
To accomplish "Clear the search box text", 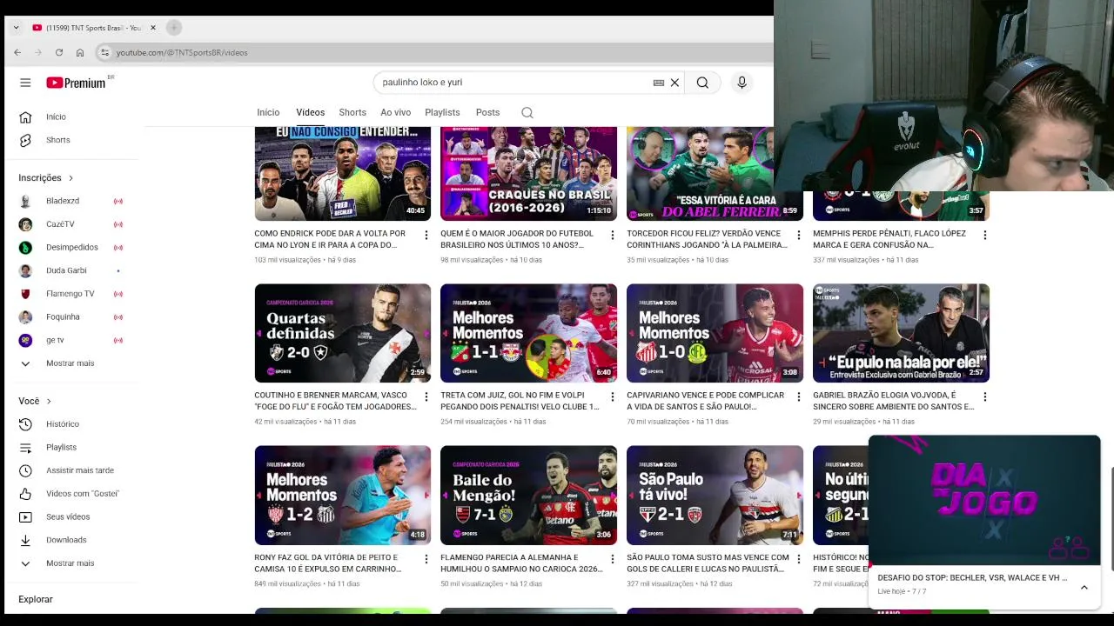I will tap(674, 83).
